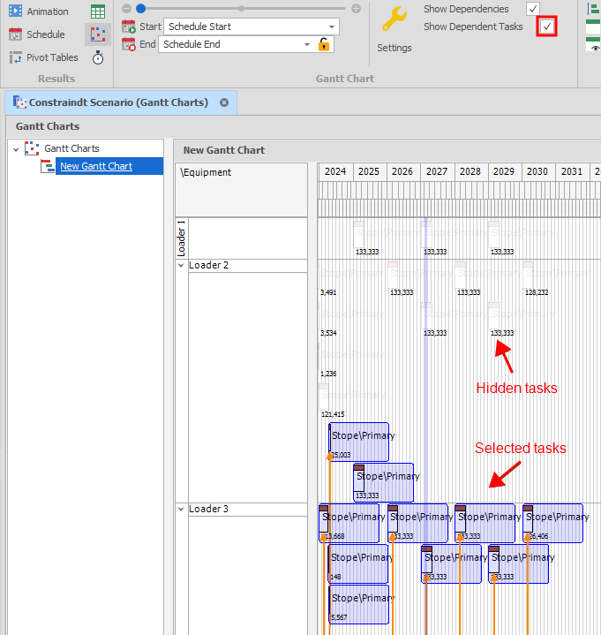Click the padlock icon beside Schedule End
The height and width of the screenshot is (635, 601).
[x=325, y=44]
